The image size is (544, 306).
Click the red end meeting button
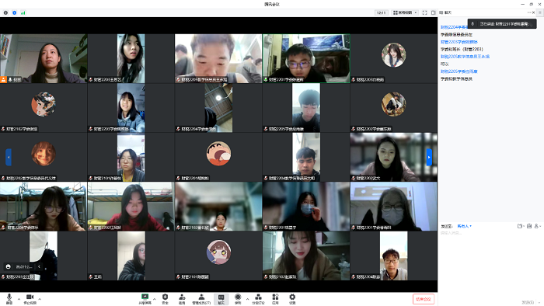pos(424,299)
